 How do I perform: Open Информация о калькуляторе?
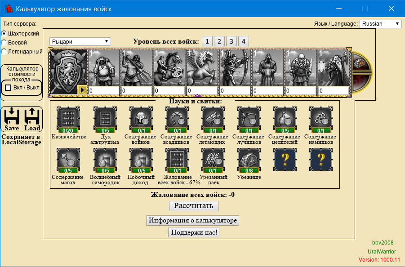192,220
